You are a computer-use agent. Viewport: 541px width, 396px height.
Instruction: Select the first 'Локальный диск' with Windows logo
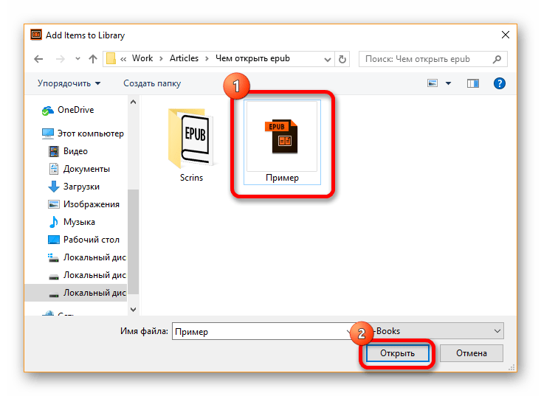[x=87, y=257]
